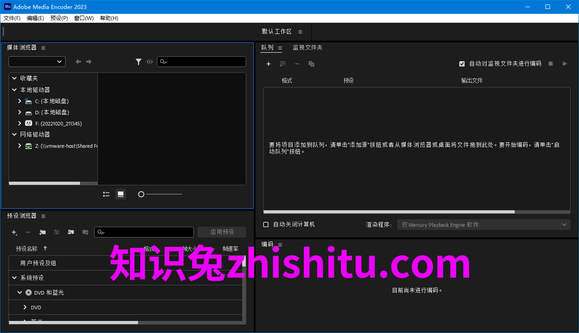This screenshot has width=579, height=333.
Task: Click the add source plus icon in queue
Action: pyautogui.click(x=269, y=64)
